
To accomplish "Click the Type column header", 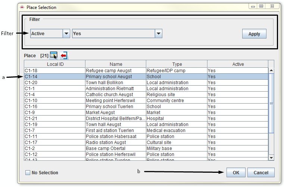I will [x=177, y=64].
